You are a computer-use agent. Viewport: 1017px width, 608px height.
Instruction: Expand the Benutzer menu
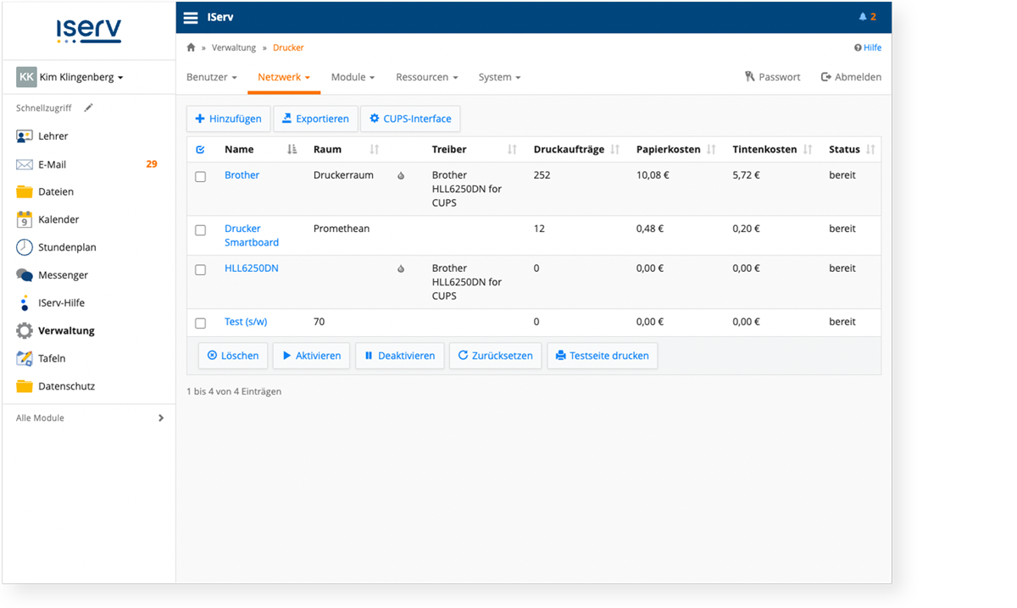(x=211, y=77)
